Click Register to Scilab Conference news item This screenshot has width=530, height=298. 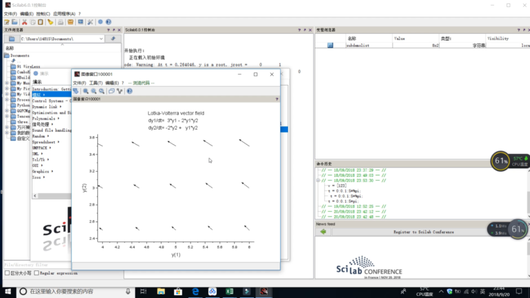424,232
